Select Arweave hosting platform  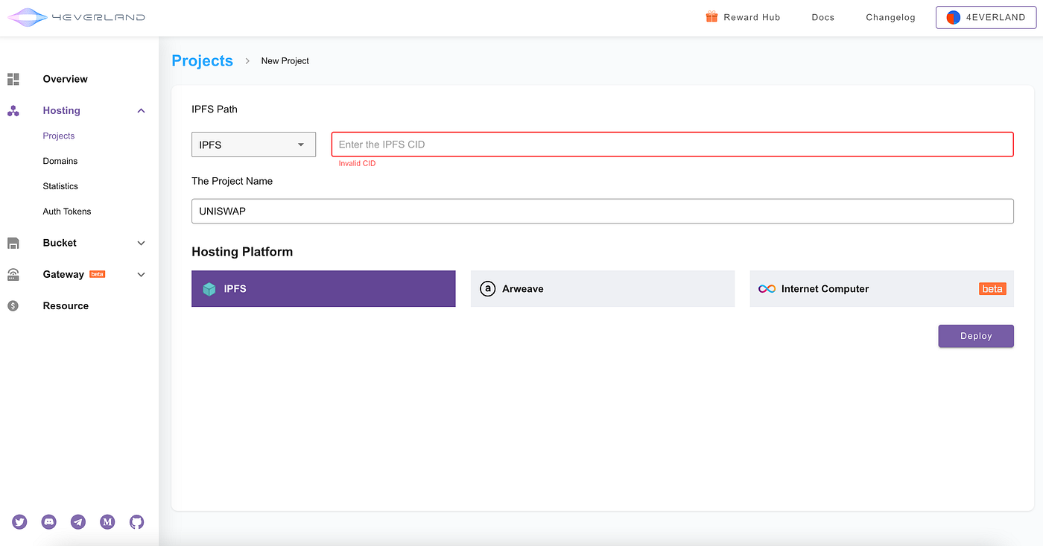603,289
